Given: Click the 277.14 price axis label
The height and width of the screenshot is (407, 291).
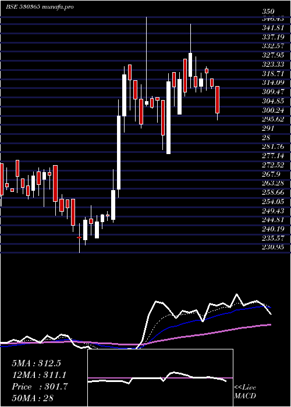Looking at the screenshot, I should tap(272, 156).
